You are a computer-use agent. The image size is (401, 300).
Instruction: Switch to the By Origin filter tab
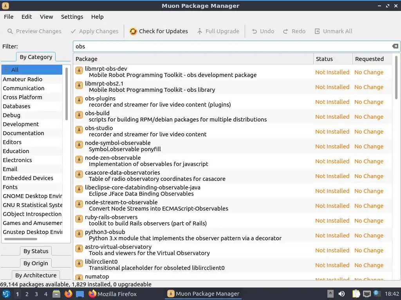point(36,263)
